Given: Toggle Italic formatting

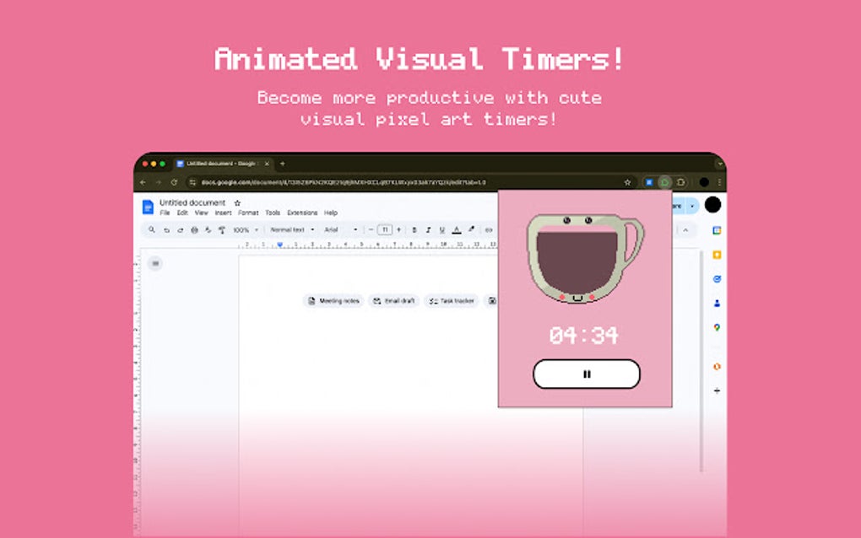Looking at the screenshot, I should [427, 229].
